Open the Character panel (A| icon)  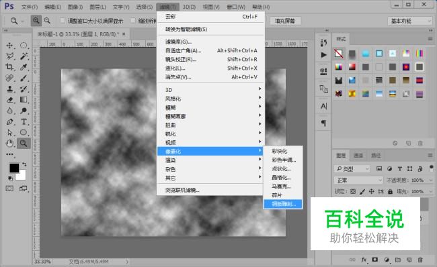[x=323, y=106]
